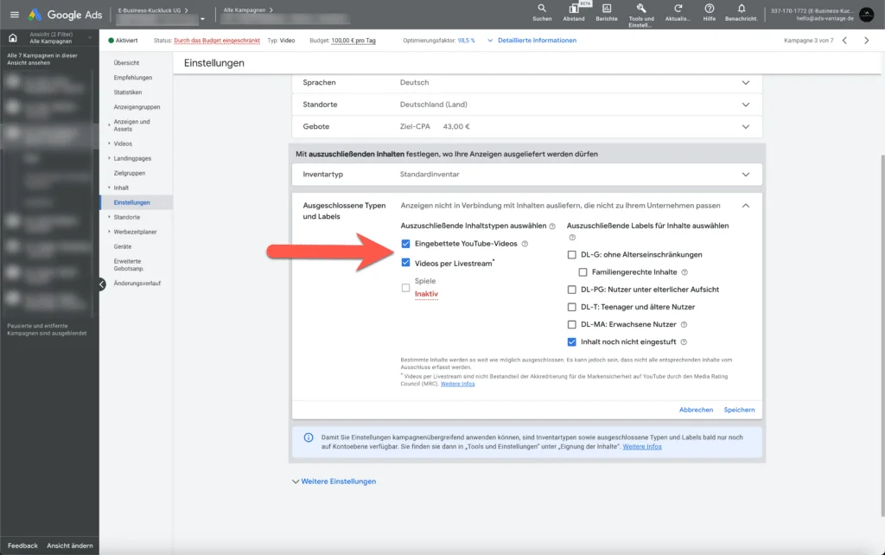The image size is (885, 555).
Task: Open Änderungsverlauf in side menu
Action: [137, 284]
